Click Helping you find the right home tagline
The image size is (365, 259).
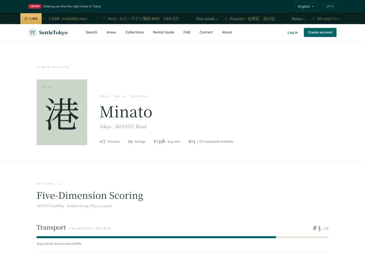pos(72,6)
